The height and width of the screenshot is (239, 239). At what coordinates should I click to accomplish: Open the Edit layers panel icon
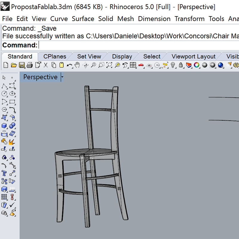[x=189, y=65]
